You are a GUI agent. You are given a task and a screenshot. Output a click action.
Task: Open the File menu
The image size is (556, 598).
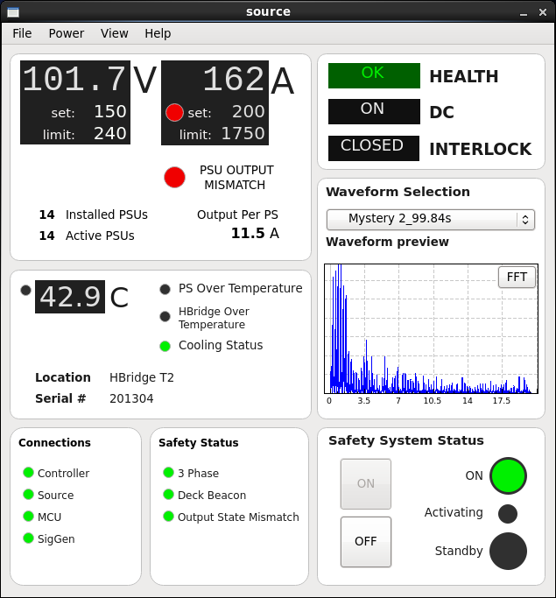click(22, 33)
